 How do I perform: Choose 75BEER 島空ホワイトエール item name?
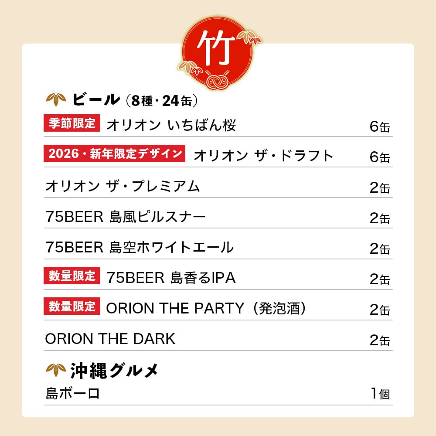[140, 248]
